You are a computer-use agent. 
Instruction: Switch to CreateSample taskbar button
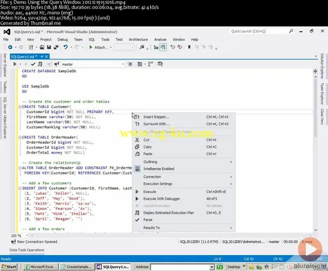[x=77, y=267]
